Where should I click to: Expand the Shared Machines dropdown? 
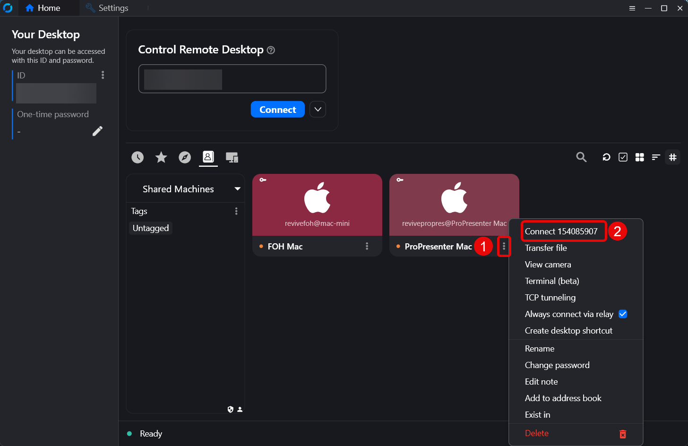(x=237, y=189)
